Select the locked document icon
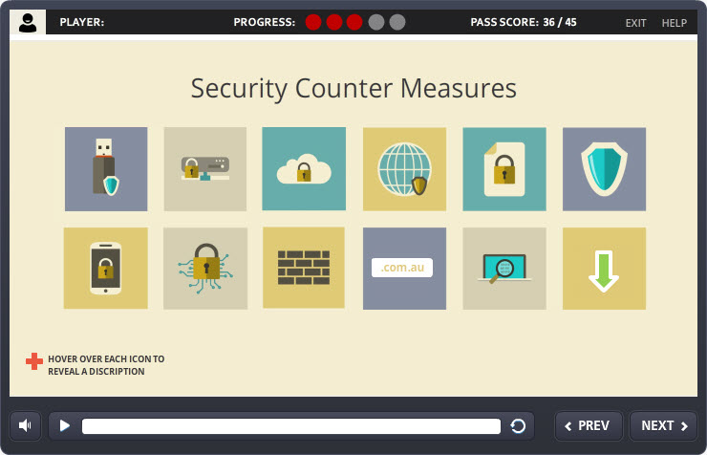The height and width of the screenshot is (455, 707). [x=504, y=169]
